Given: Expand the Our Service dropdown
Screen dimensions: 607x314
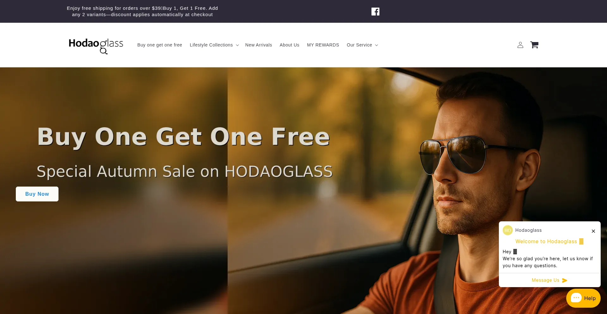Looking at the screenshot, I should pos(362,45).
